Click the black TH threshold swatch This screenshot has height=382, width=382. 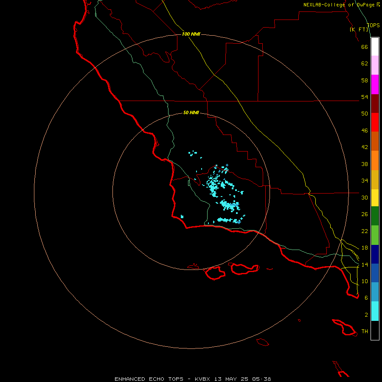click(x=375, y=330)
